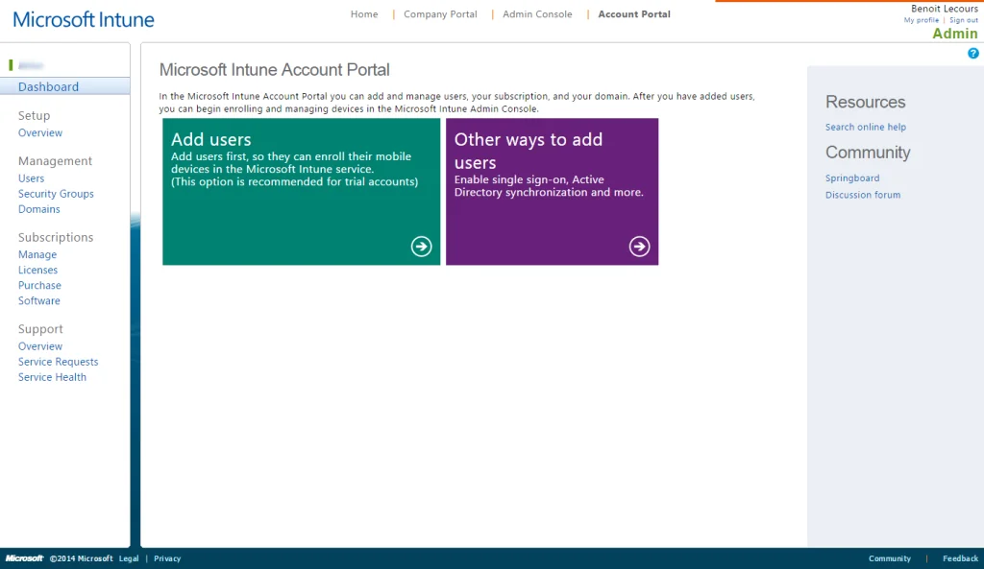Open Domains in the sidebar
984x569 pixels.
pos(38,208)
